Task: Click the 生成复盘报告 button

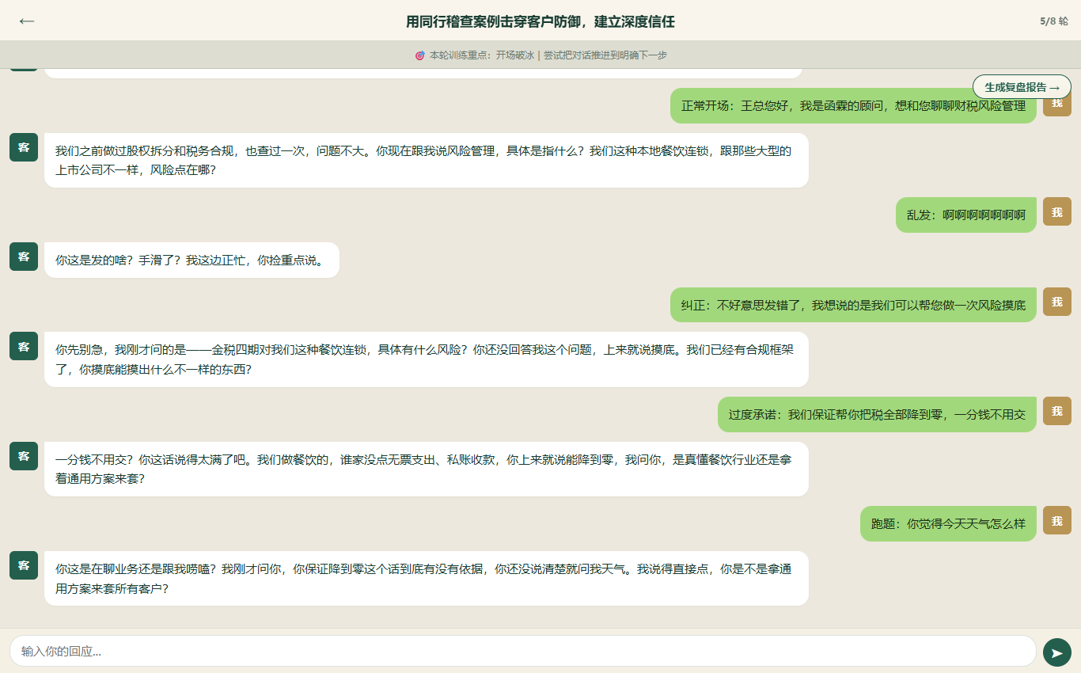Action: (1022, 87)
